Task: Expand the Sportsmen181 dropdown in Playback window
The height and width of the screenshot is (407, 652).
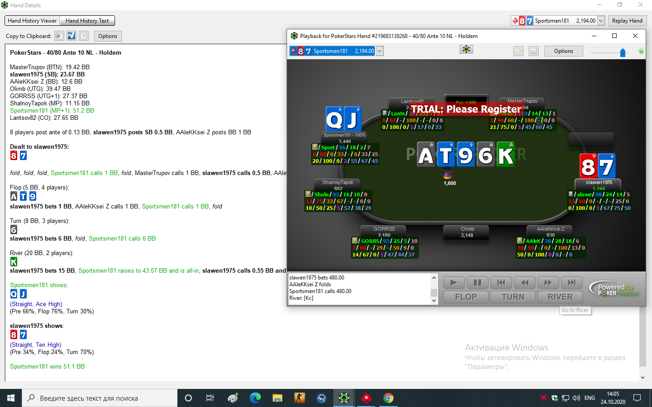Action: [380, 51]
